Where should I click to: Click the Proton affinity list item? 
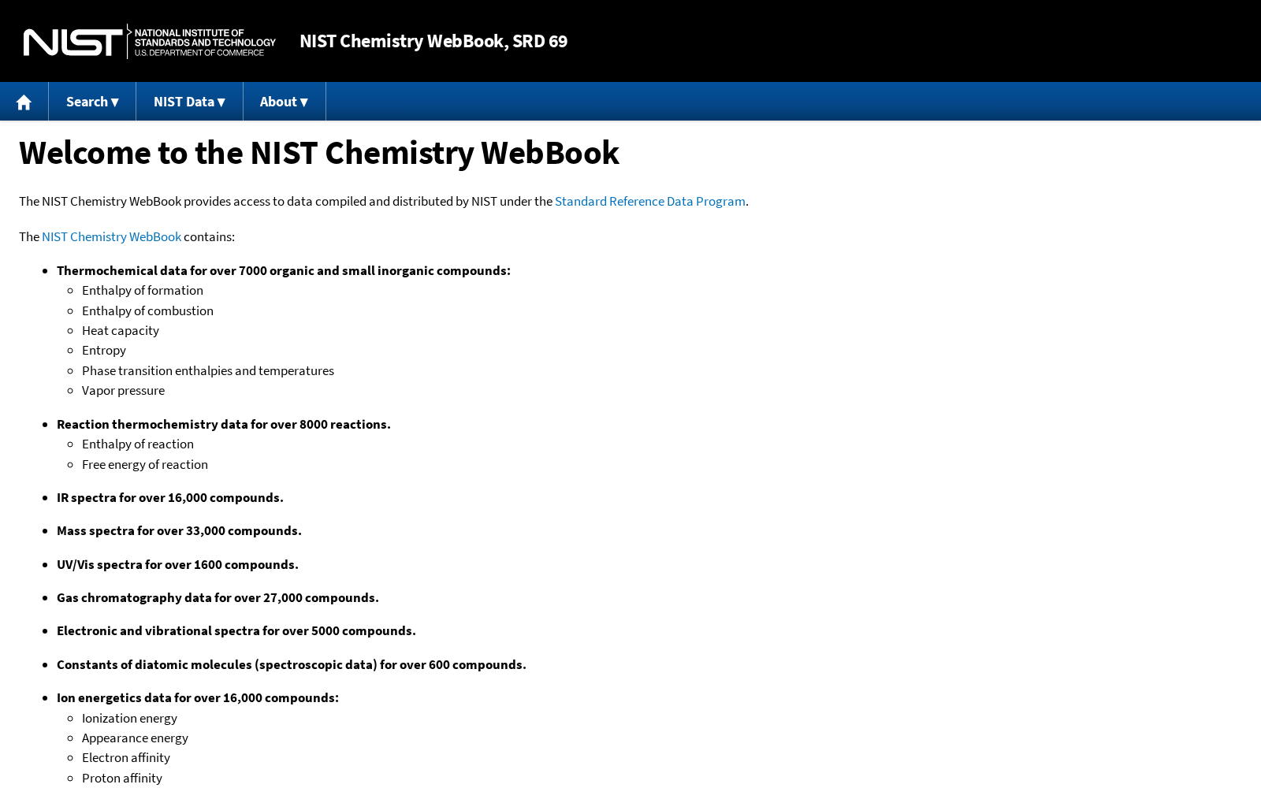(x=122, y=778)
